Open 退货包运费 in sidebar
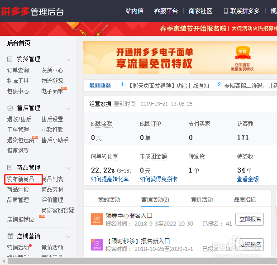Screen dimensions: 277x265 point(21,140)
